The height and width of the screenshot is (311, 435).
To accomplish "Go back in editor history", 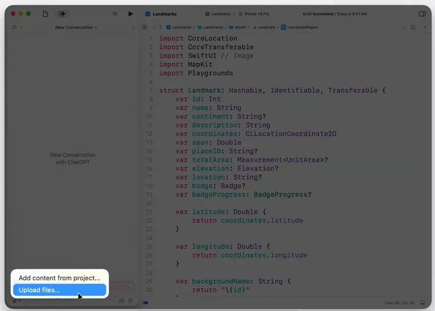I will tap(153, 27).
